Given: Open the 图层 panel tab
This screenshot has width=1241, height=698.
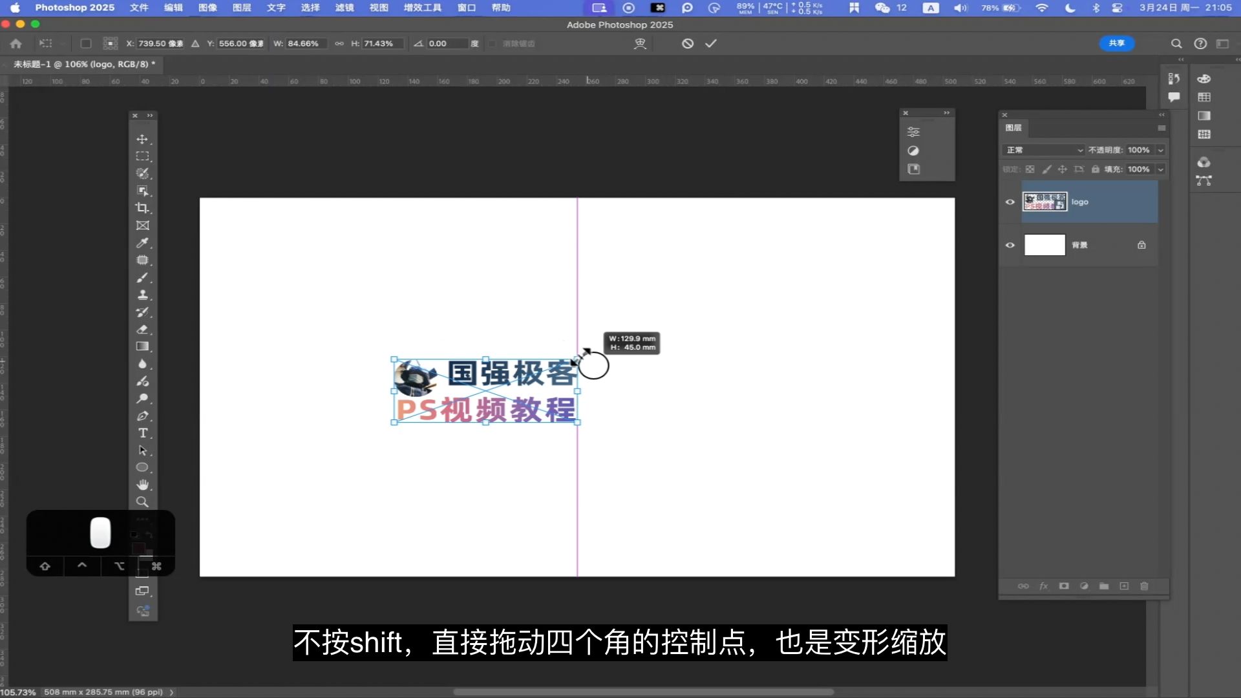Looking at the screenshot, I should [x=1013, y=128].
